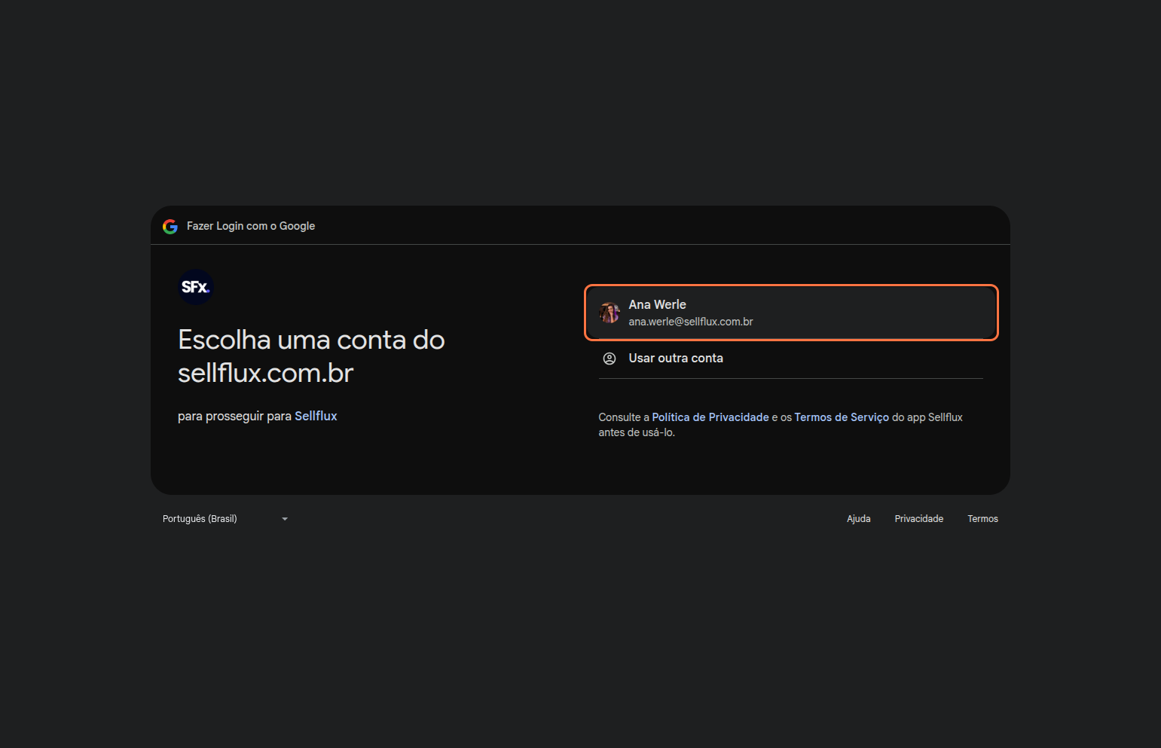The image size is (1161, 748).
Task: Open the Política de Privacidade link
Action: click(x=710, y=417)
